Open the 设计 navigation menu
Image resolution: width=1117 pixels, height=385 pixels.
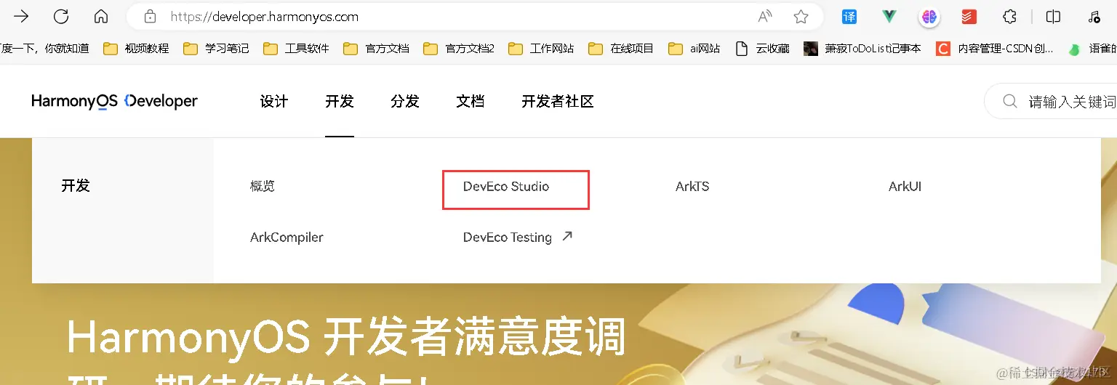(274, 102)
